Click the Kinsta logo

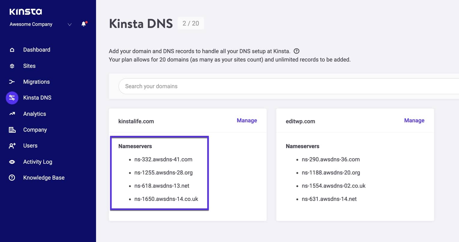click(x=25, y=11)
